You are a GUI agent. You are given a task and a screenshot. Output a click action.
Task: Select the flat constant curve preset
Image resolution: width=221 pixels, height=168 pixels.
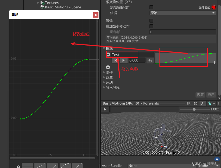point(27,165)
